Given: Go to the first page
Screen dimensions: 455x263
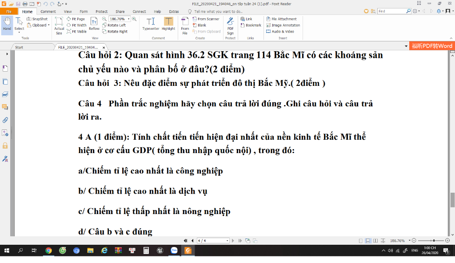Looking at the screenshot, I should pos(185,241).
